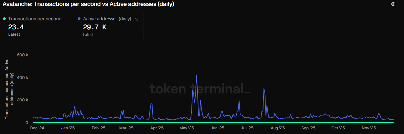Click the chart title text

coord(88,4)
